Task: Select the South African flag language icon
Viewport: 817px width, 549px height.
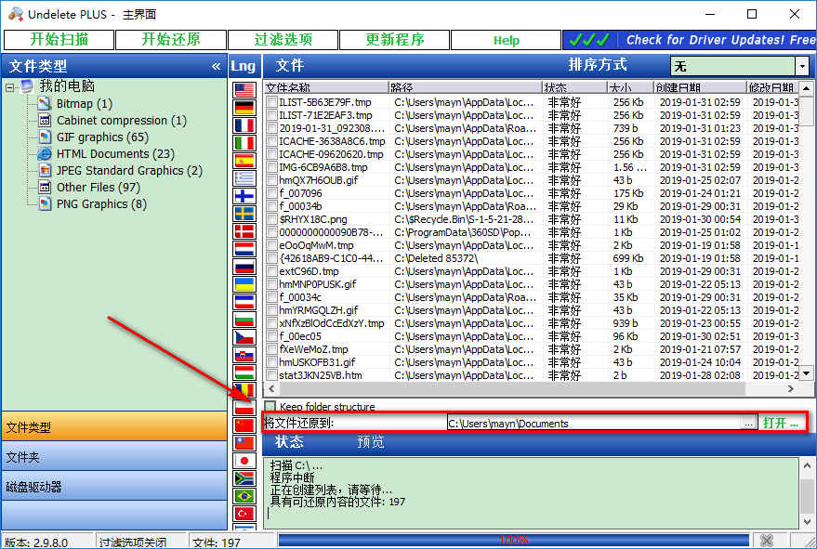Action: pos(244,478)
